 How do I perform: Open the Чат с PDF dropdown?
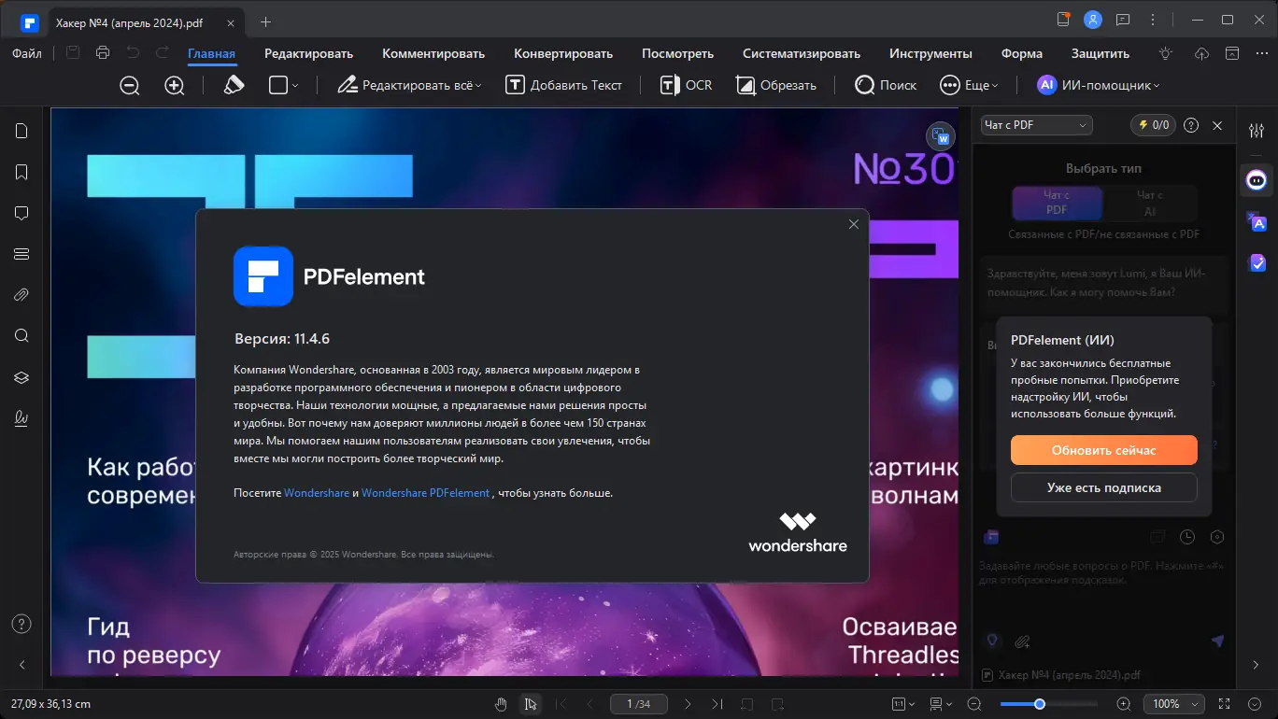1037,125
